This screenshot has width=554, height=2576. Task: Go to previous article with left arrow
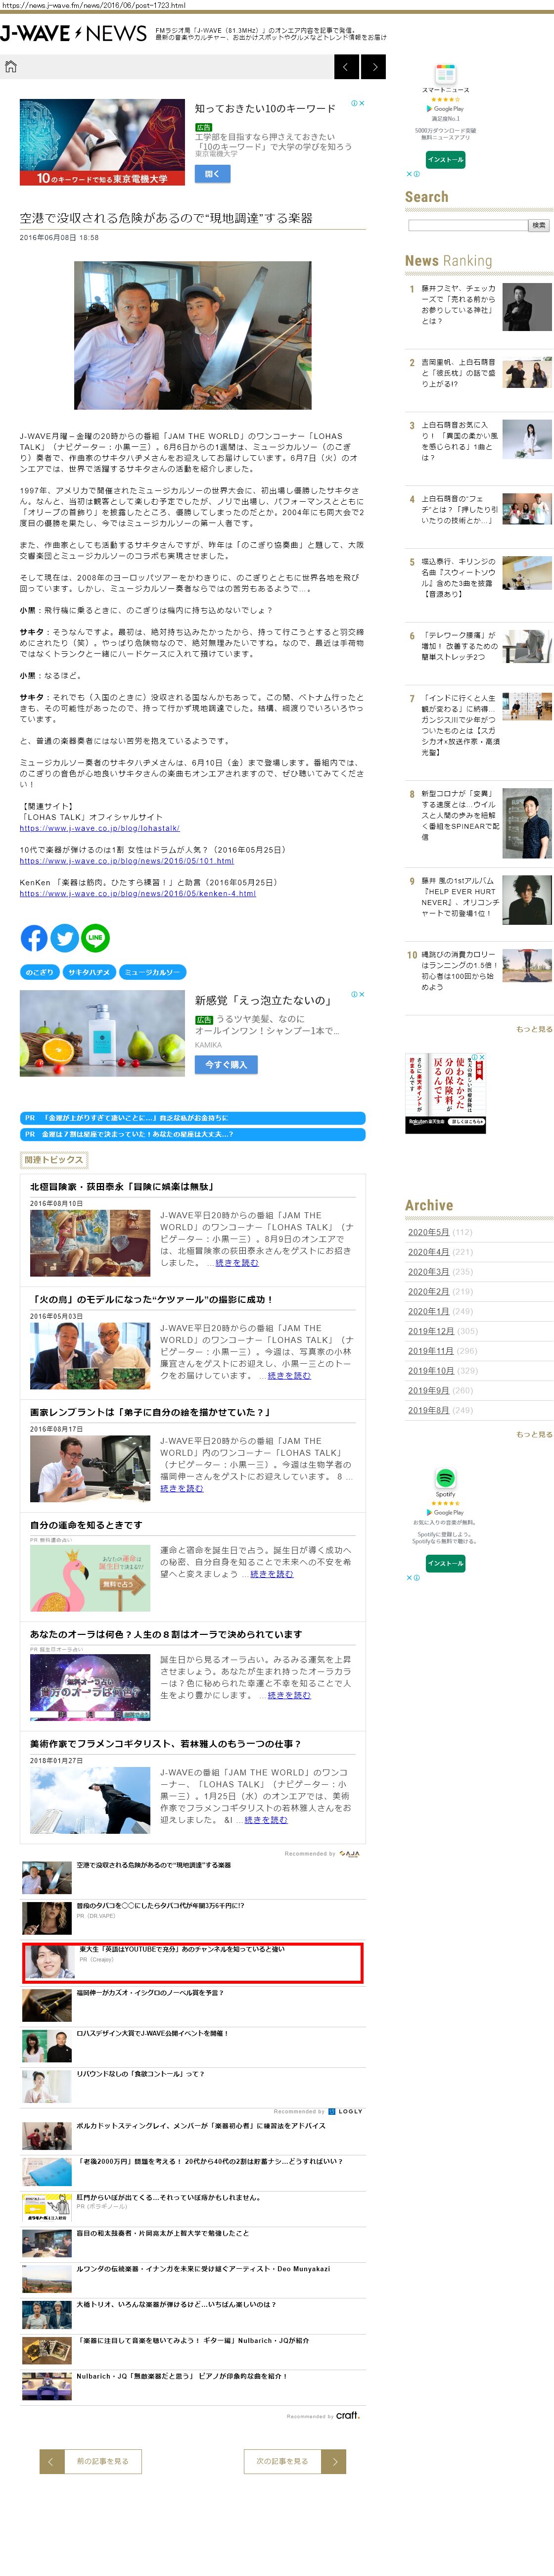tap(346, 67)
